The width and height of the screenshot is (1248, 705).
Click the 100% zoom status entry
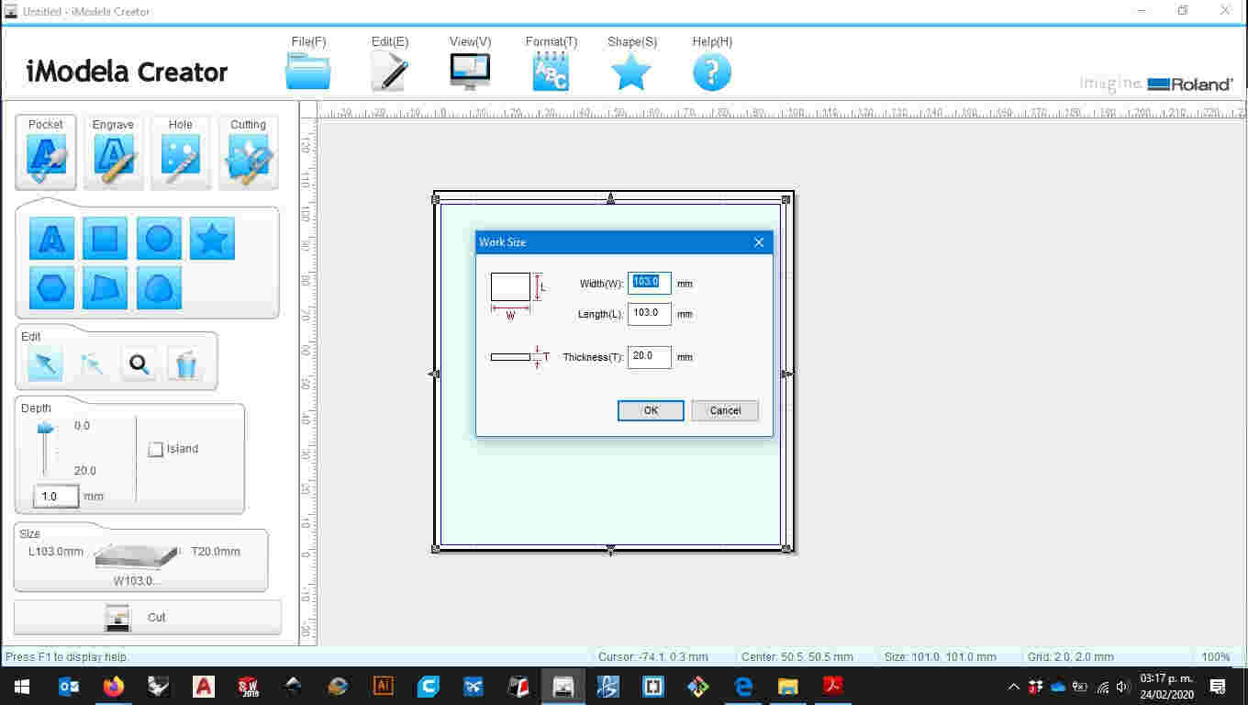[x=1216, y=657]
